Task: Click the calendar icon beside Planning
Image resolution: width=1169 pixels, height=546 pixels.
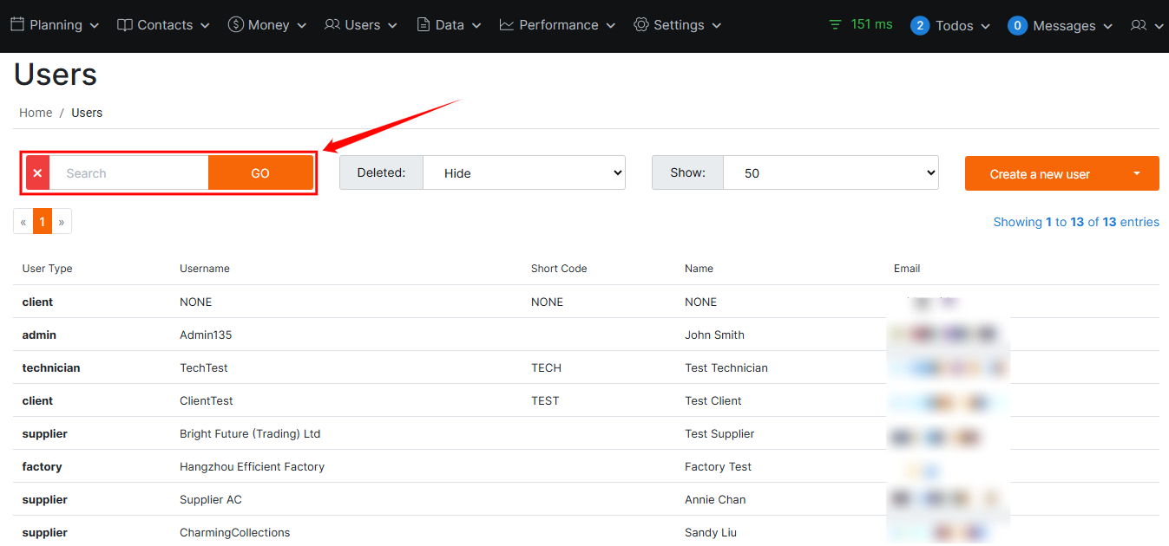Action: coord(17,25)
